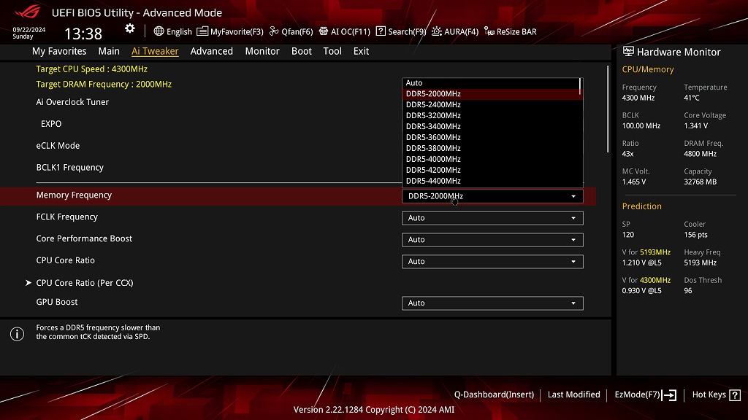748x420 pixels.
Task: Open Core Performance Boost dropdown
Action: point(492,239)
